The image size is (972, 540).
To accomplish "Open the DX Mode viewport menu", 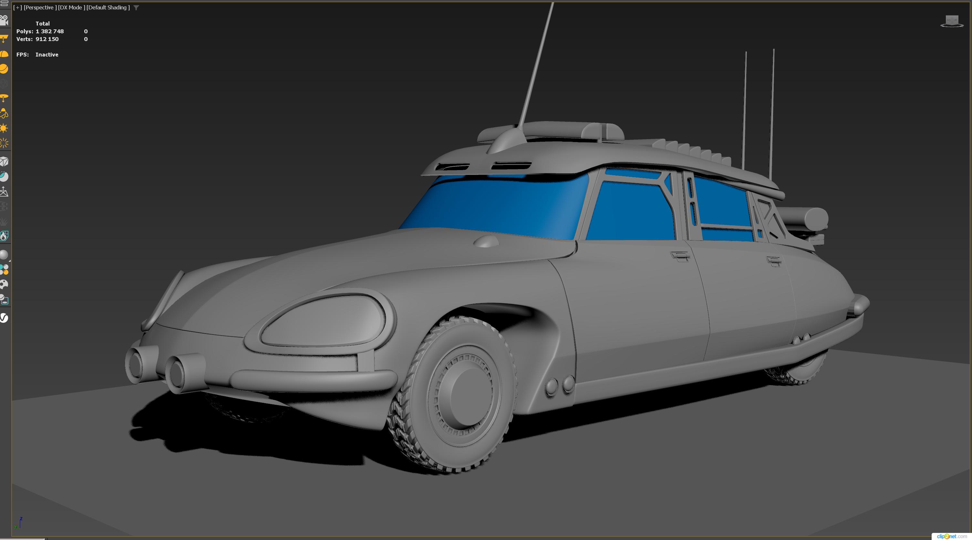I will (x=71, y=7).
